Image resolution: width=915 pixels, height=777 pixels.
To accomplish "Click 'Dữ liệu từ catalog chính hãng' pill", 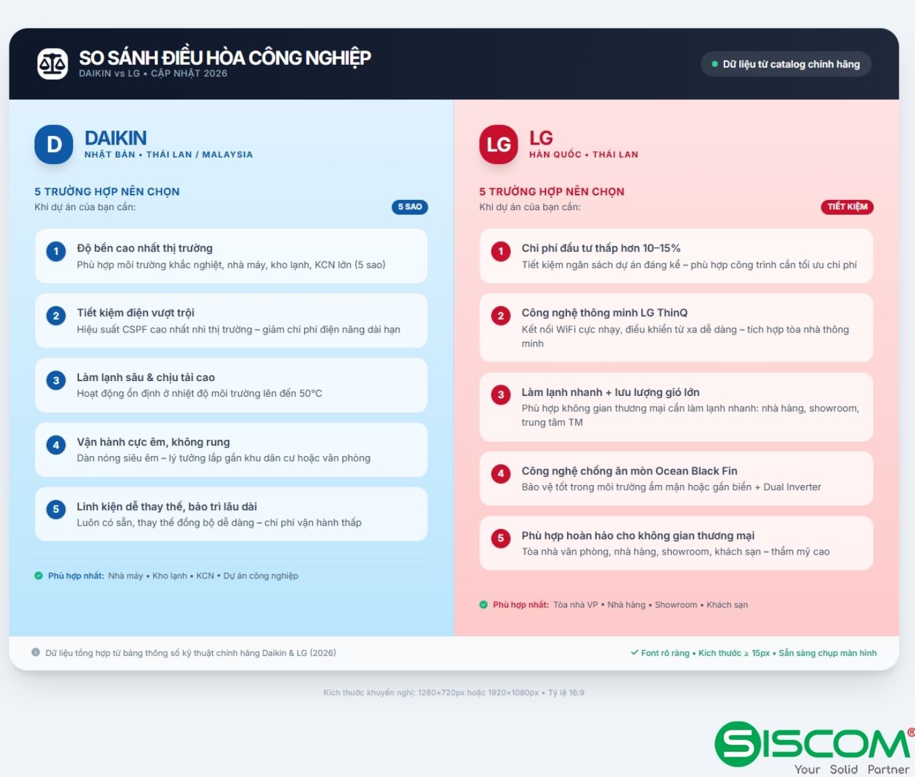I will click(x=786, y=64).
